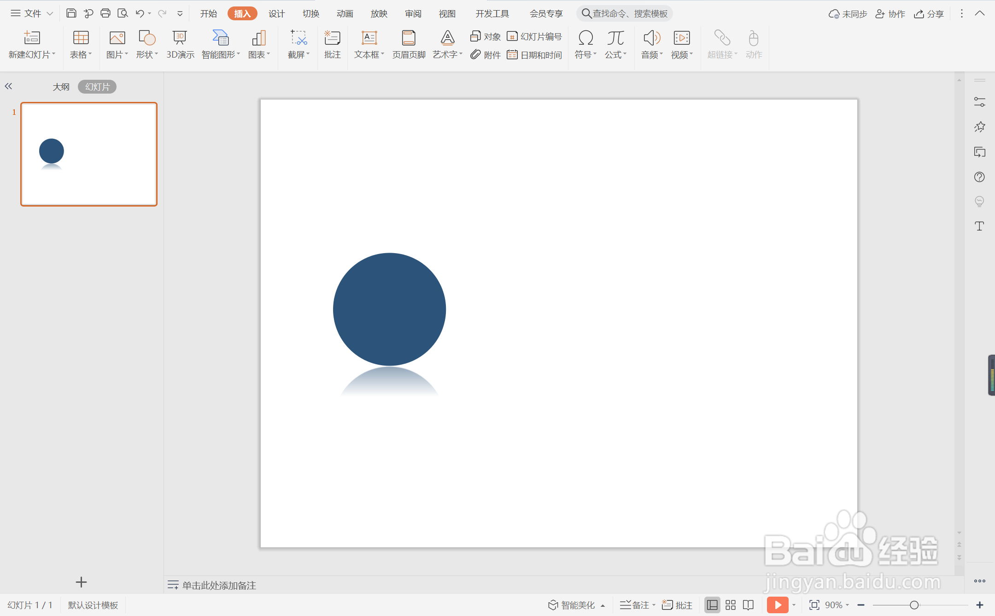Click the 超链接 hyperlink icon
The image size is (995, 616).
tap(722, 45)
